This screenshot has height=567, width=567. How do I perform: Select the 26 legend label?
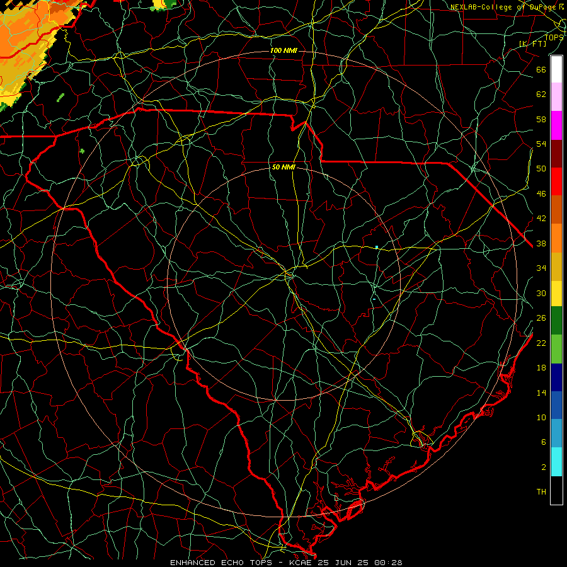[541, 318]
